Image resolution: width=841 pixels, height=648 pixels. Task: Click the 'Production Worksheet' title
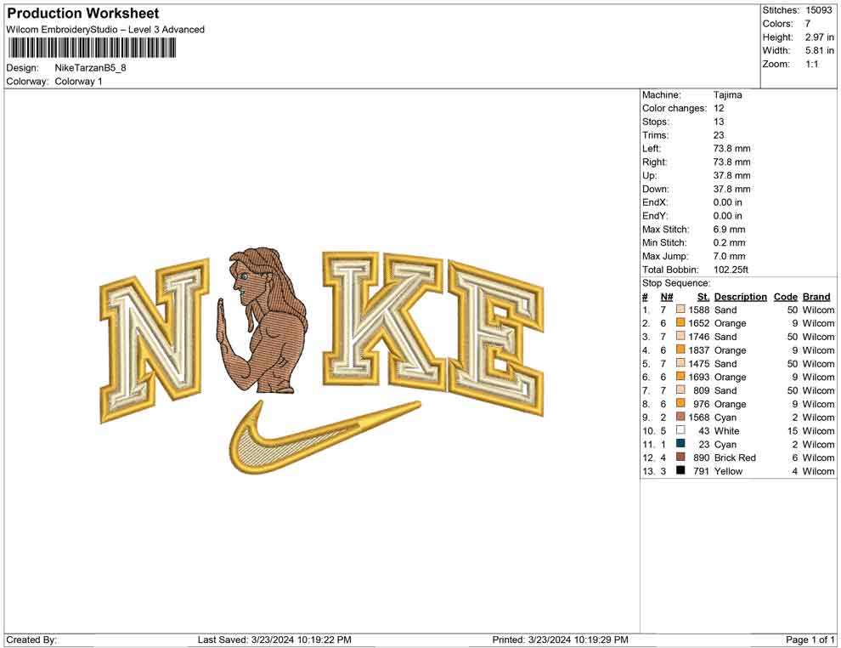coord(83,14)
